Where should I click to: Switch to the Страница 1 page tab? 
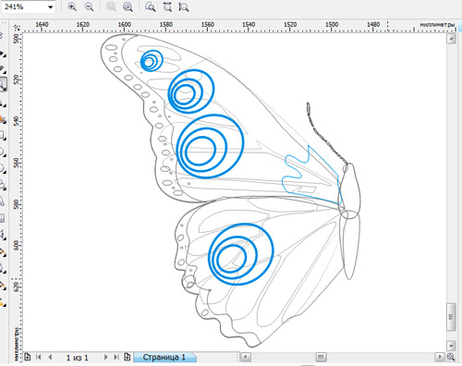point(164,357)
